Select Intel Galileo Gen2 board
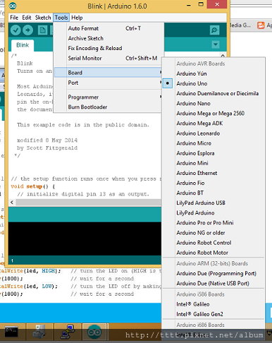Viewport: 272px width, 343px height. click(214, 314)
